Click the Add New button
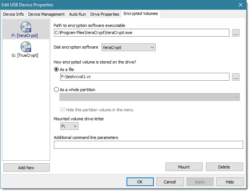 26,168
